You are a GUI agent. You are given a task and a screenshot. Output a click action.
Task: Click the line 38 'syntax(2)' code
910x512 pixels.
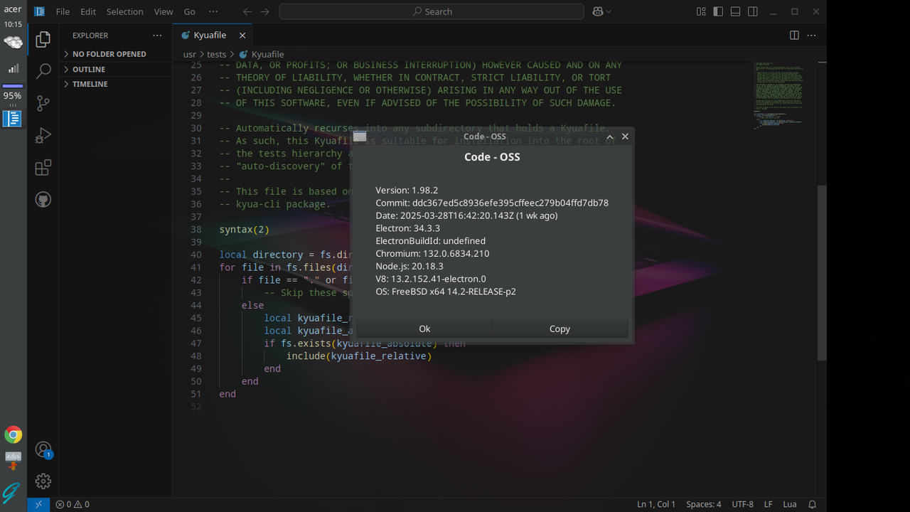(x=245, y=230)
